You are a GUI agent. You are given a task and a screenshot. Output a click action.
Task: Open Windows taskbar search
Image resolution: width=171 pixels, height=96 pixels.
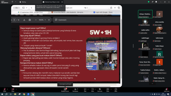6,94
